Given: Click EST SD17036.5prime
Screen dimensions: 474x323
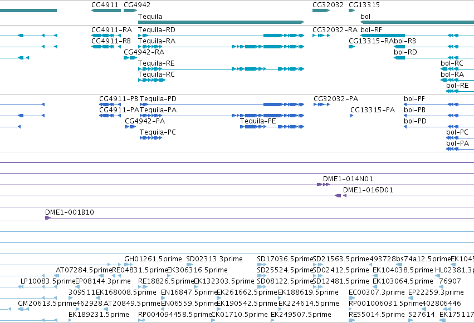Looking at the screenshot, I should [285, 259].
